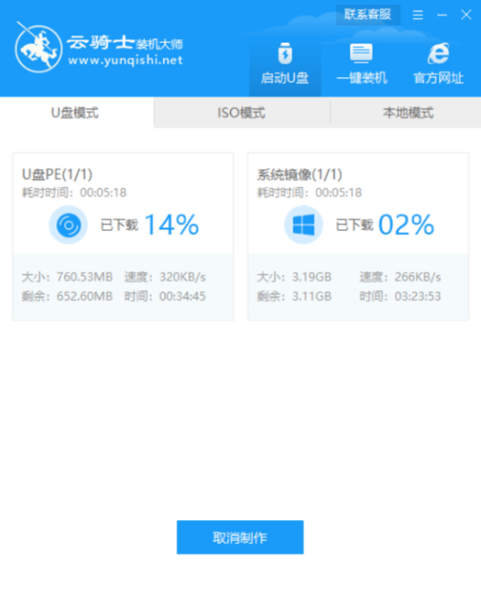The width and height of the screenshot is (481, 595).
Task: Open the hamburger menu icon
Action: [418, 15]
